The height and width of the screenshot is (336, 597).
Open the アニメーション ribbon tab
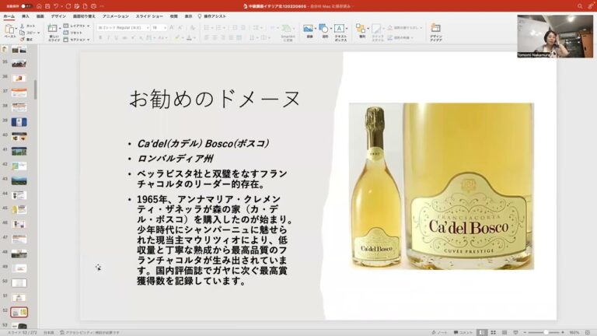click(115, 16)
